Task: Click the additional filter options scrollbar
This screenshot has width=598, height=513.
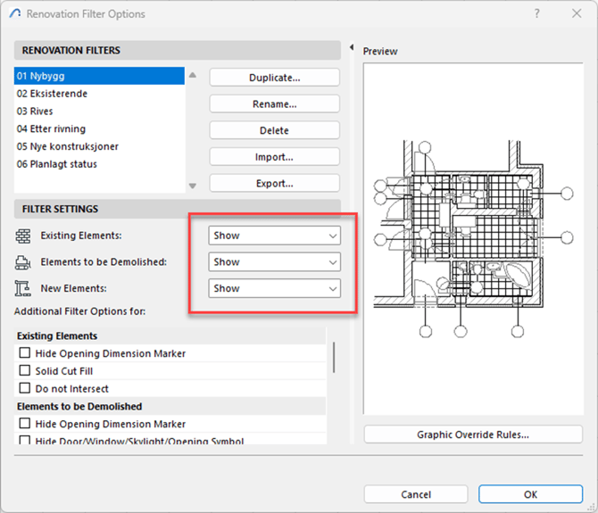Action: [335, 357]
